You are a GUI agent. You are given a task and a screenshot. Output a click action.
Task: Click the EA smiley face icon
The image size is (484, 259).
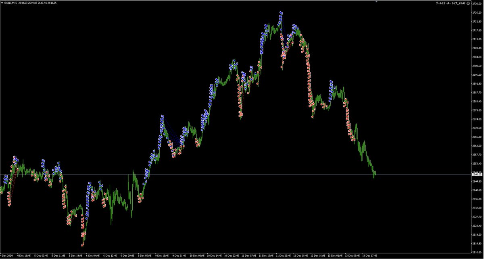click(468, 3)
